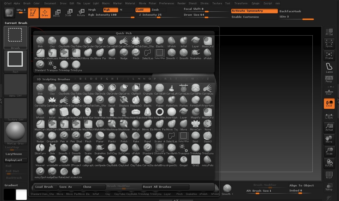Pick the flatInflate brush

click(x=172, y=101)
